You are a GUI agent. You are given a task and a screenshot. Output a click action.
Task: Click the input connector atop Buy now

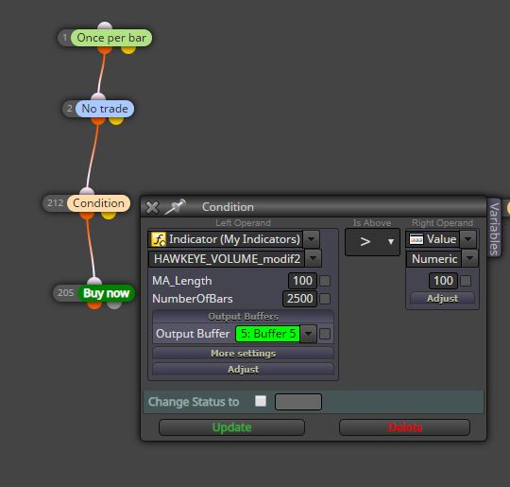coord(94,282)
